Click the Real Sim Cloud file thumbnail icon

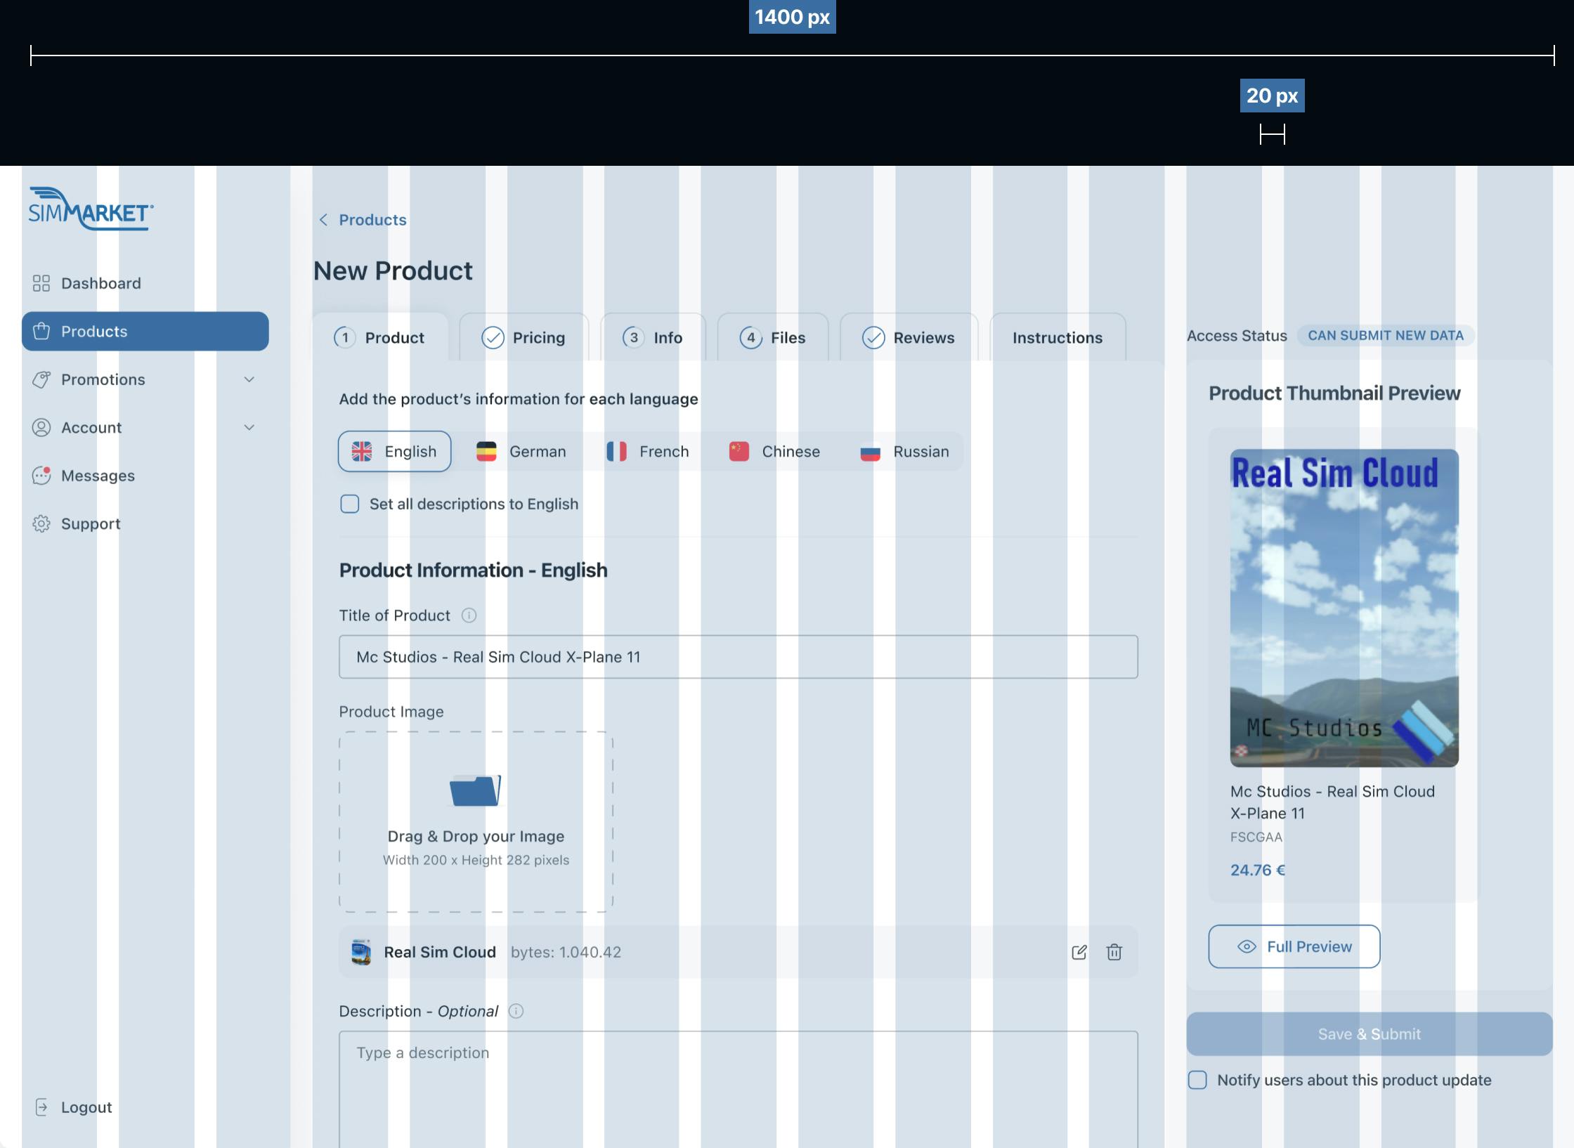click(361, 952)
